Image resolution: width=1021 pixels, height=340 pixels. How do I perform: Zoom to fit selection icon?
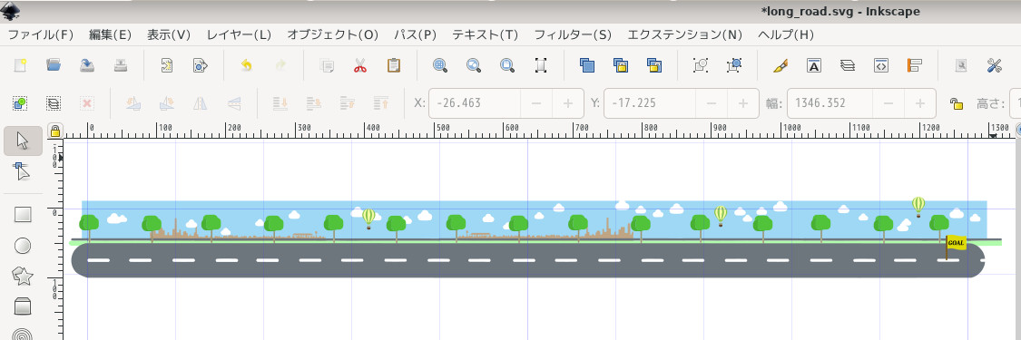[440, 65]
